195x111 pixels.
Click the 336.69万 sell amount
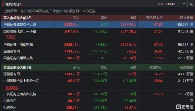[101, 101]
